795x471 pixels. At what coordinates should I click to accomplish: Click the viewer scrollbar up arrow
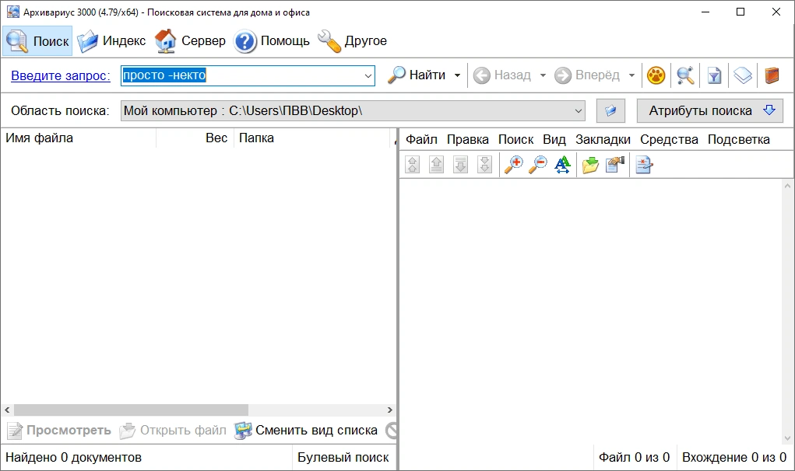click(787, 186)
